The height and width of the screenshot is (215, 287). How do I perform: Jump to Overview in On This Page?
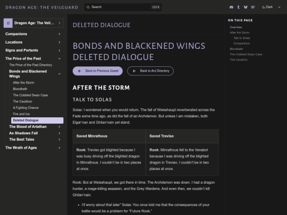(236, 27)
